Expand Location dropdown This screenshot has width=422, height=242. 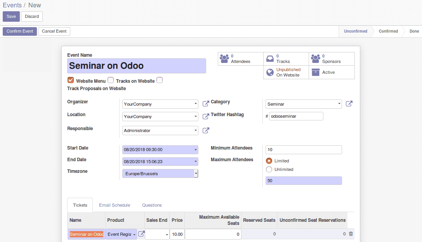pos(195,117)
